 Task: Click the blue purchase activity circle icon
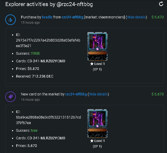10,20
